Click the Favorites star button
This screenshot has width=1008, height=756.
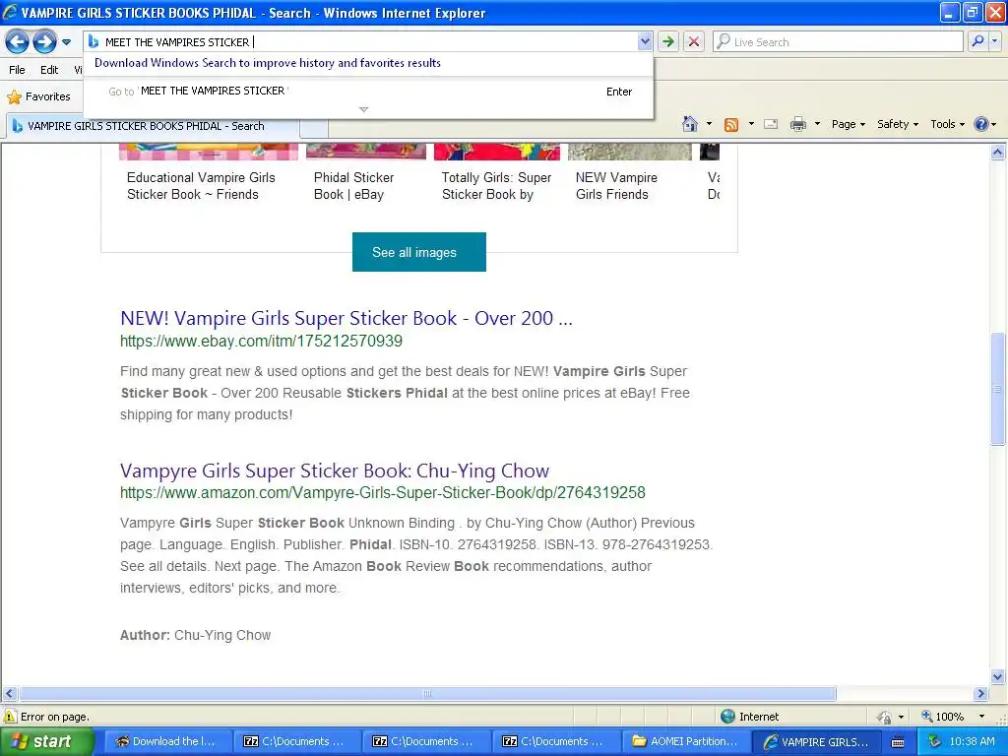pyautogui.click(x=38, y=96)
